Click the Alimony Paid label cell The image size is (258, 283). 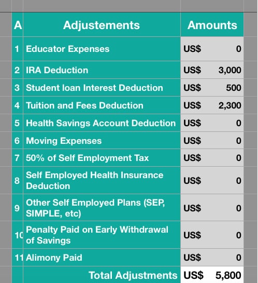(102, 258)
